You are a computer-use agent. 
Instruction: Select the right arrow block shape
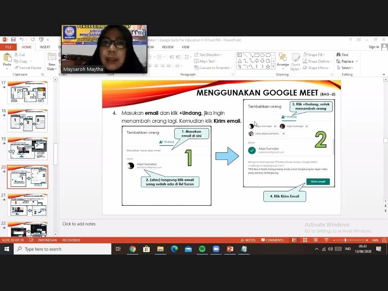(257, 61)
